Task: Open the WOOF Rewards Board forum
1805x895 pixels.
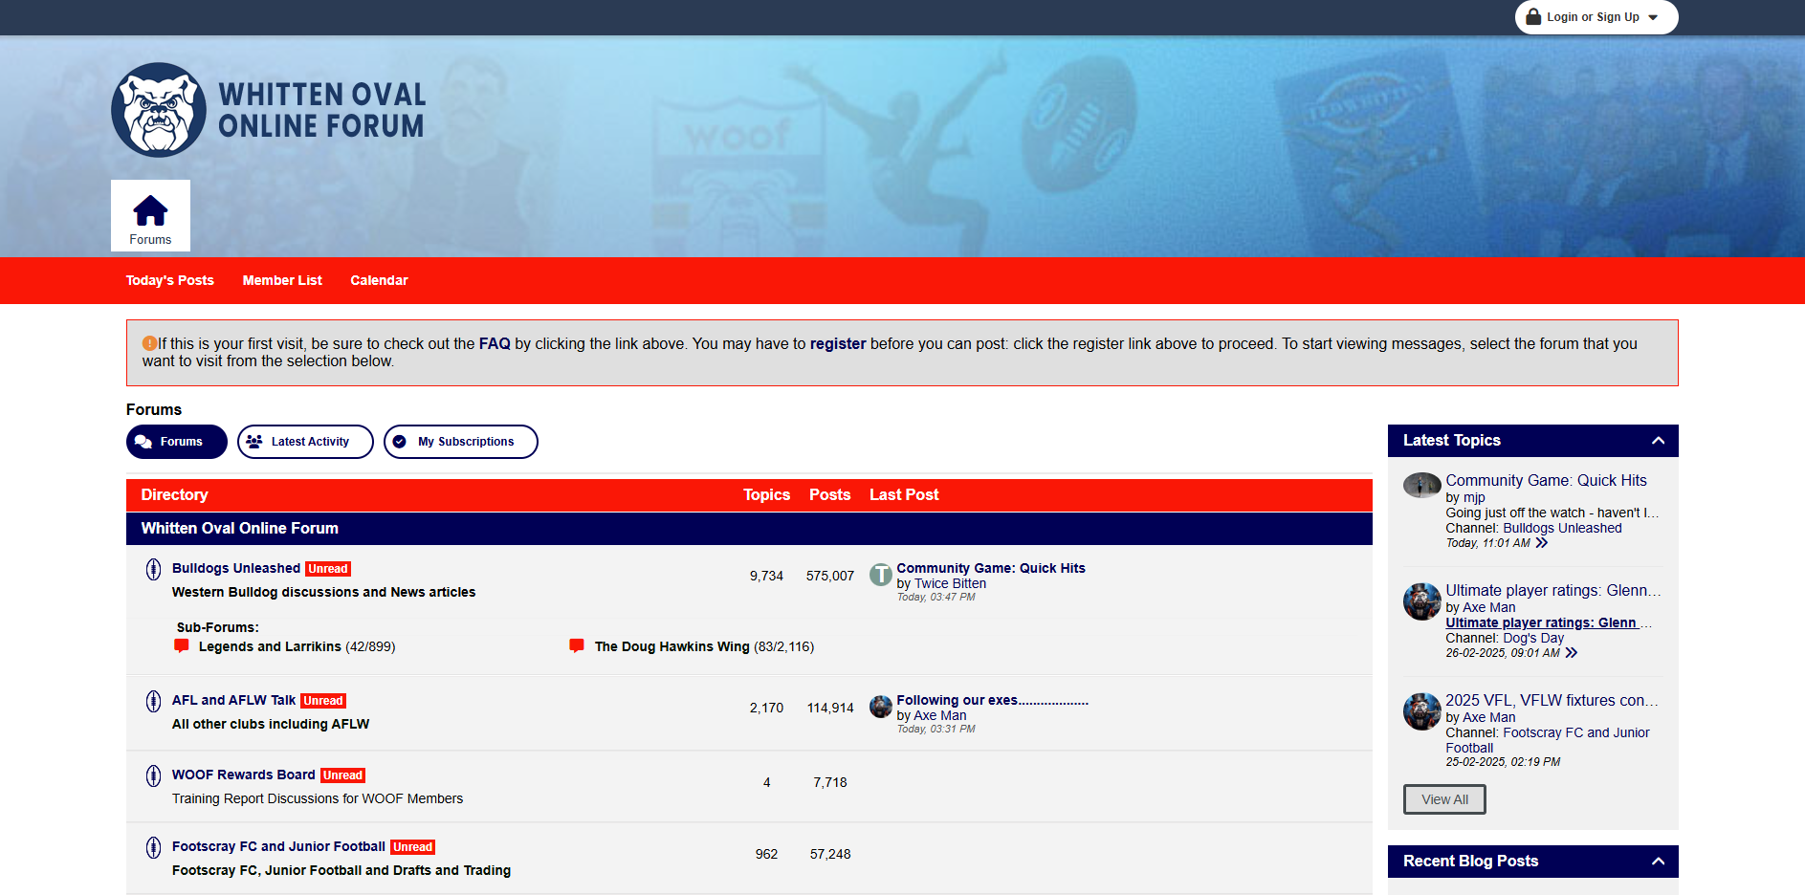Action: coord(243,775)
